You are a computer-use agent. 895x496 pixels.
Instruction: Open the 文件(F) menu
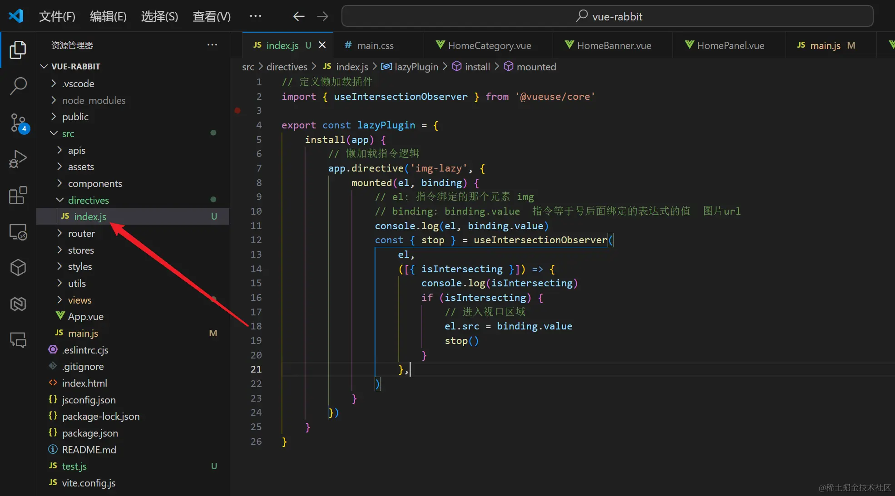(x=57, y=16)
